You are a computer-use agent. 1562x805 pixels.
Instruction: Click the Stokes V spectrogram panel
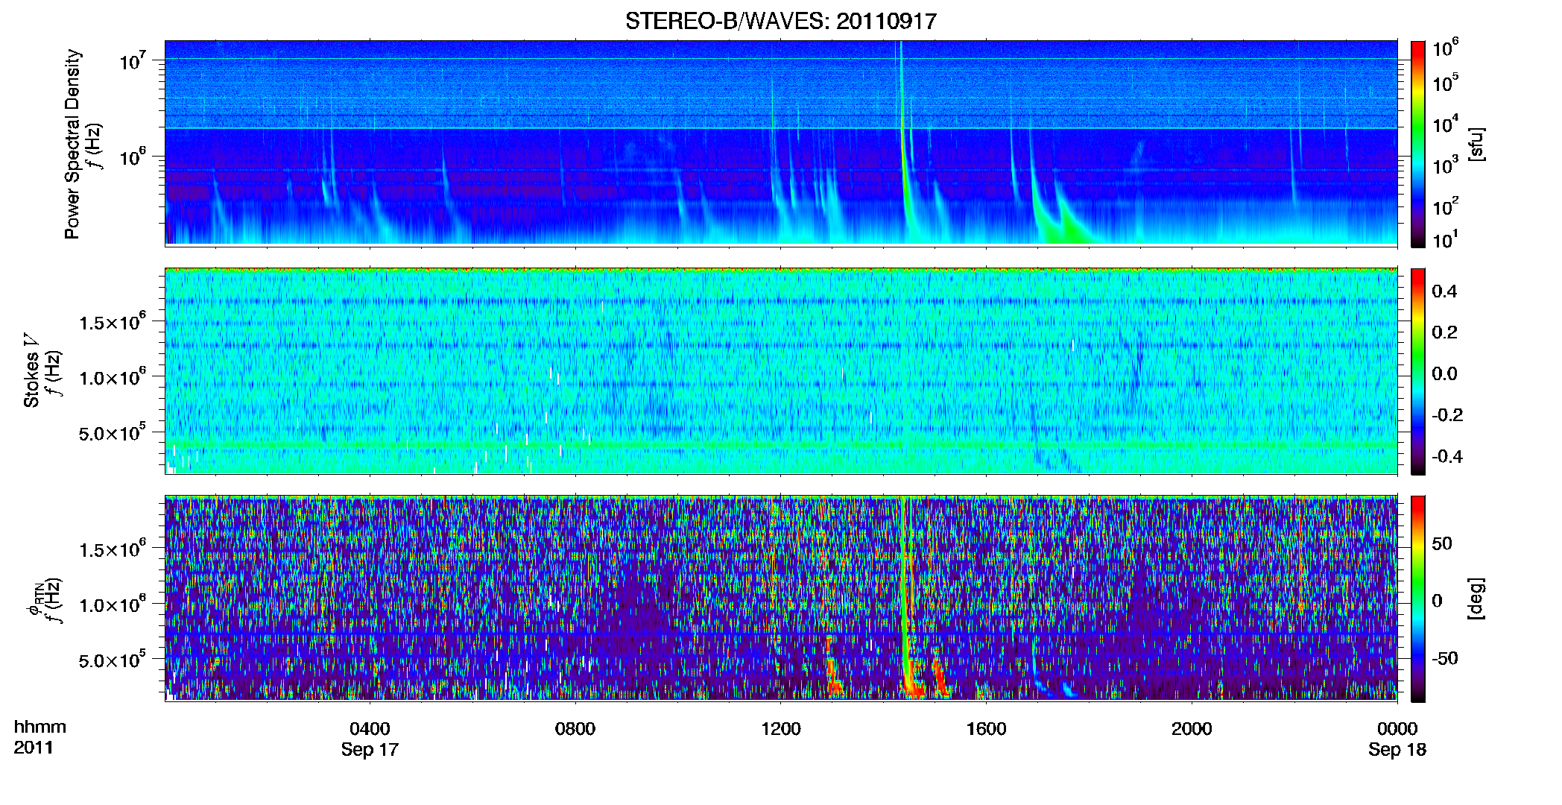pos(781,371)
